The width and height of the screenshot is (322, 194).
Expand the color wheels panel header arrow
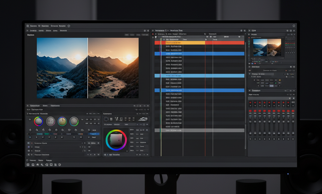[28, 114]
